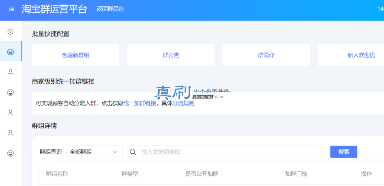Screen dimensions: 384x186
Task: Click the 批量快捷配置 section heading
Action: [51, 34]
